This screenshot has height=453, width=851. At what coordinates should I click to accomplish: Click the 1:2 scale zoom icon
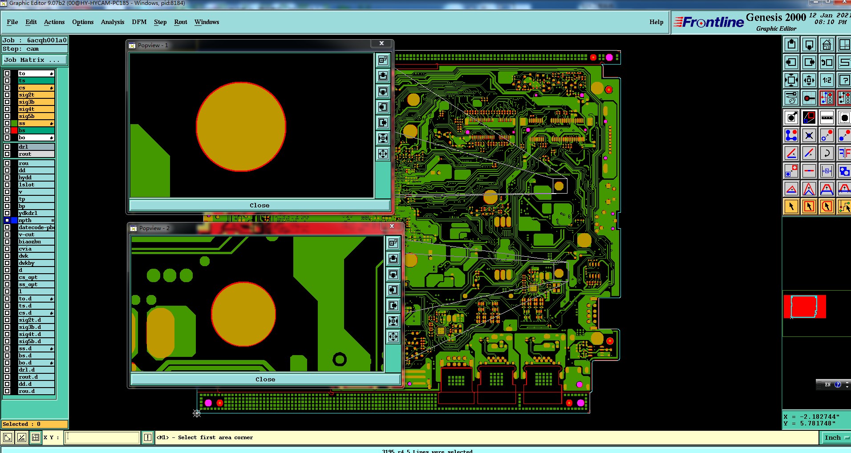coord(827,80)
